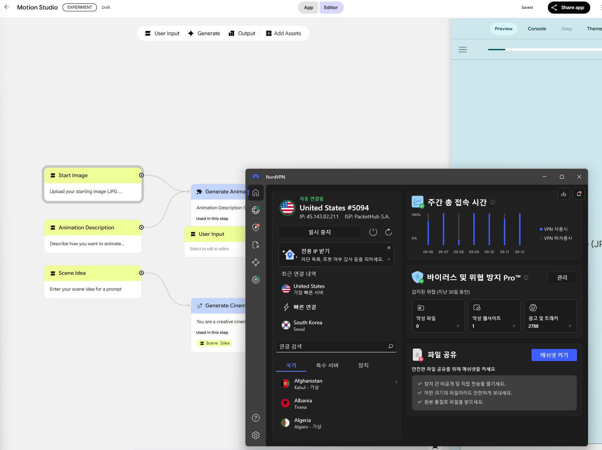Connect to Albania Tirana server
The width and height of the screenshot is (602, 450).
[336, 403]
